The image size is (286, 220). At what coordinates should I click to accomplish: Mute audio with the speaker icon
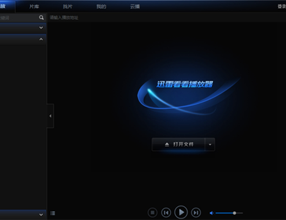(212, 213)
